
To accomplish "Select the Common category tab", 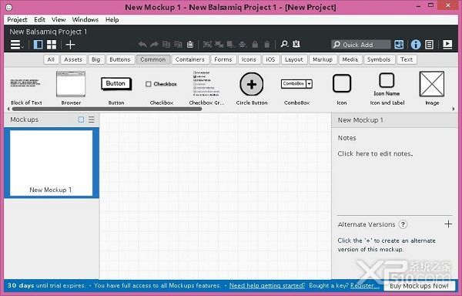I will 153,59.
